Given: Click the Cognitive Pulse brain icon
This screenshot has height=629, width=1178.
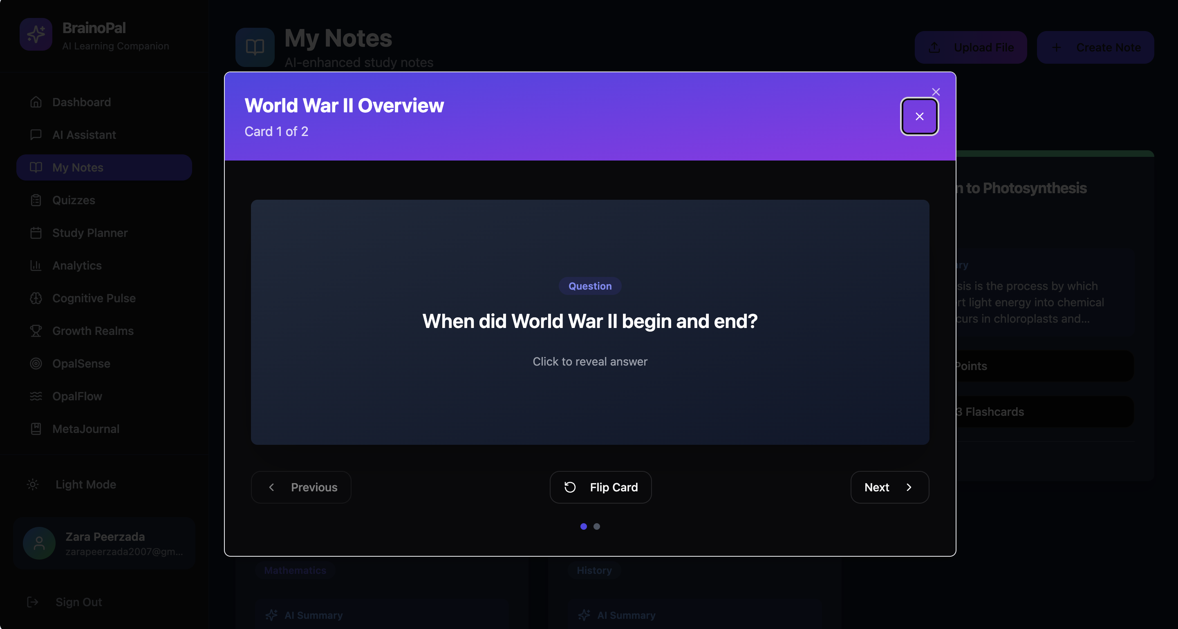Looking at the screenshot, I should point(36,298).
